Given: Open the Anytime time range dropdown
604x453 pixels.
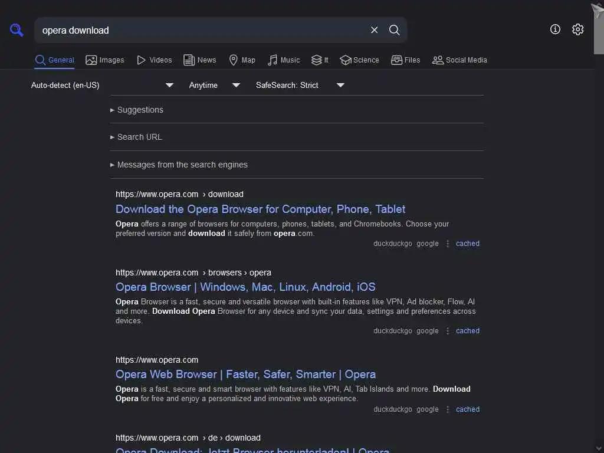Looking at the screenshot, I should [215, 85].
